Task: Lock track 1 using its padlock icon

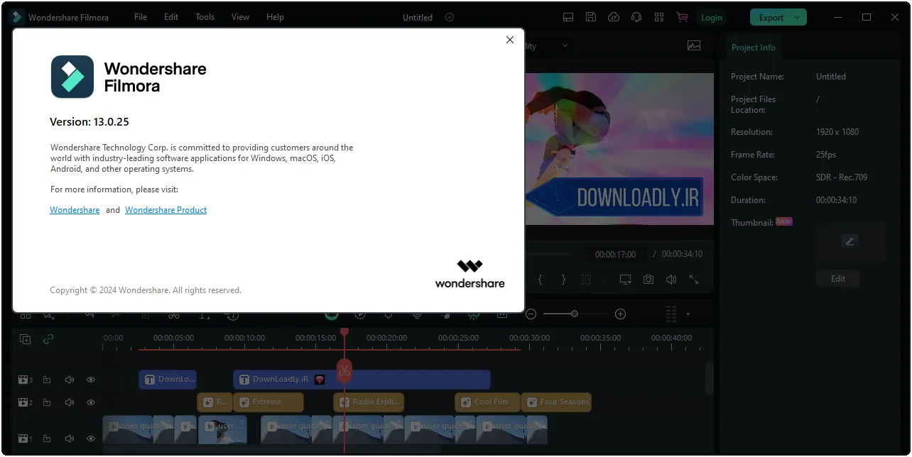Action: pyautogui.click(x=47, y=439)
